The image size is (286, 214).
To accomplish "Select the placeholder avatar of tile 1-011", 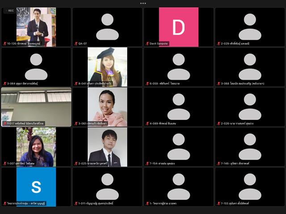I will (x=107, y=187).
